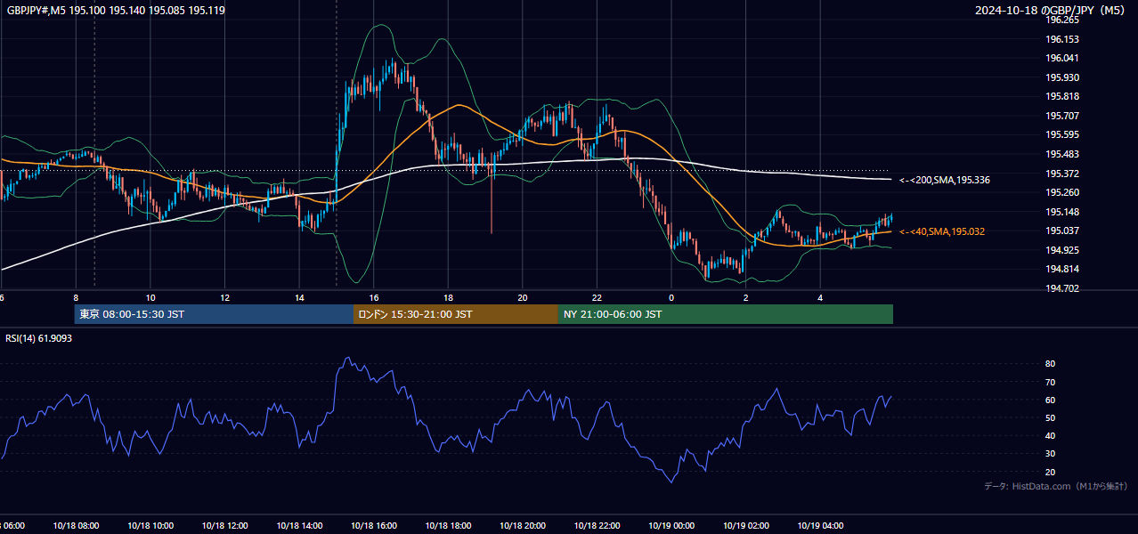The width and height of the screenshot is (1138, 534).
Task: Click the NY 21:00-06:00 JST session bar
Action: point(726,314)
